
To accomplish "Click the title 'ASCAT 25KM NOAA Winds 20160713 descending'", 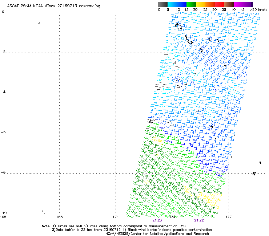I will pyautogui.click(x=53, y=6).
